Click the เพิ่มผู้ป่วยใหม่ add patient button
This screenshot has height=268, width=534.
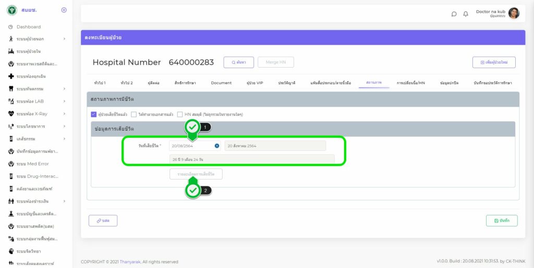coord(493,62)
